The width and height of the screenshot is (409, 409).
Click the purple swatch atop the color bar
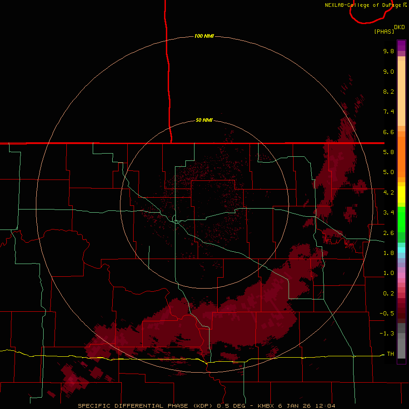pos(401,45)
